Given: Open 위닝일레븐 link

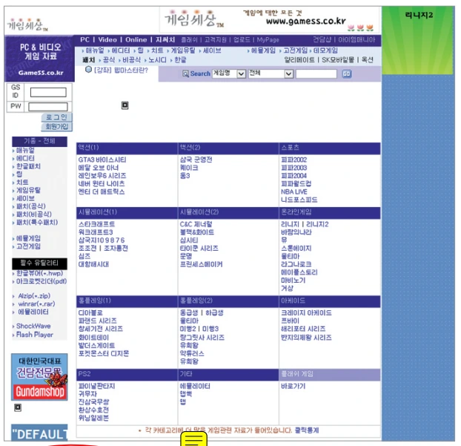Looking at the screenshot, I should pos(93,418).
